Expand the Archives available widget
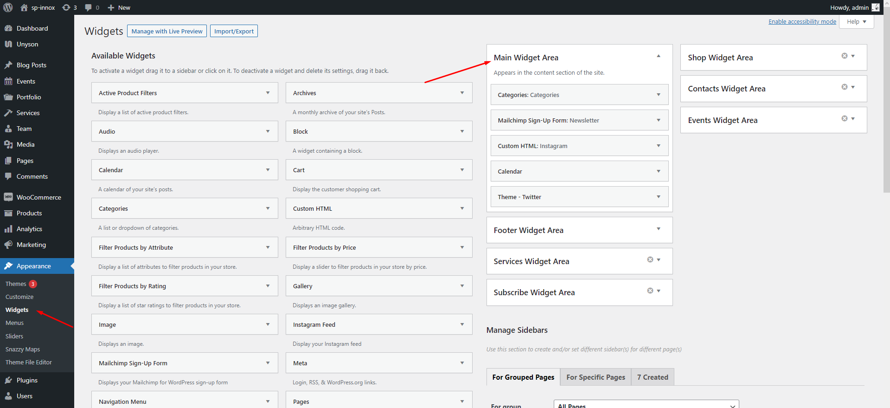 pos(462,93)
